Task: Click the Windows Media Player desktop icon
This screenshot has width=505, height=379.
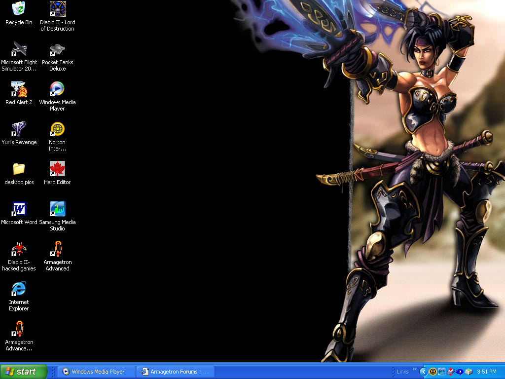Action: pos(57,89)
